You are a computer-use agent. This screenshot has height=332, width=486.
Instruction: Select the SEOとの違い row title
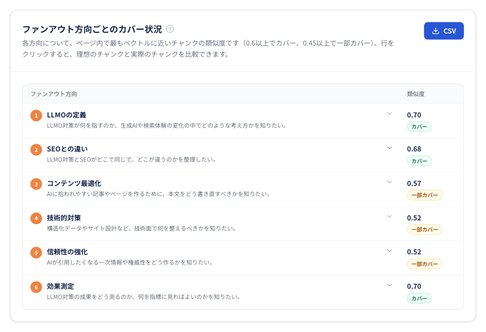67,149
